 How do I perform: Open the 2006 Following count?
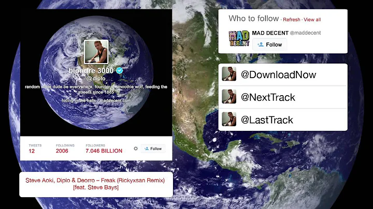click(62, 151)
